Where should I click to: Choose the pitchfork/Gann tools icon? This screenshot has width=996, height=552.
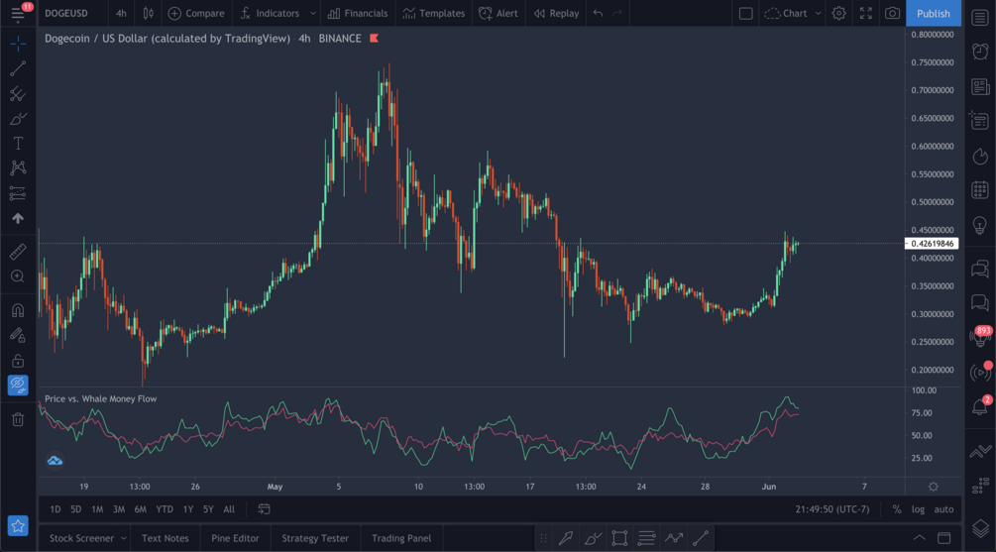point(18,94)
